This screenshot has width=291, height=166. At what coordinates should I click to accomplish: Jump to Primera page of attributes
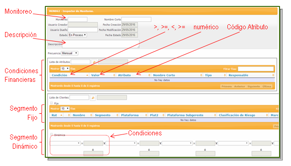(x=226, y=86)
